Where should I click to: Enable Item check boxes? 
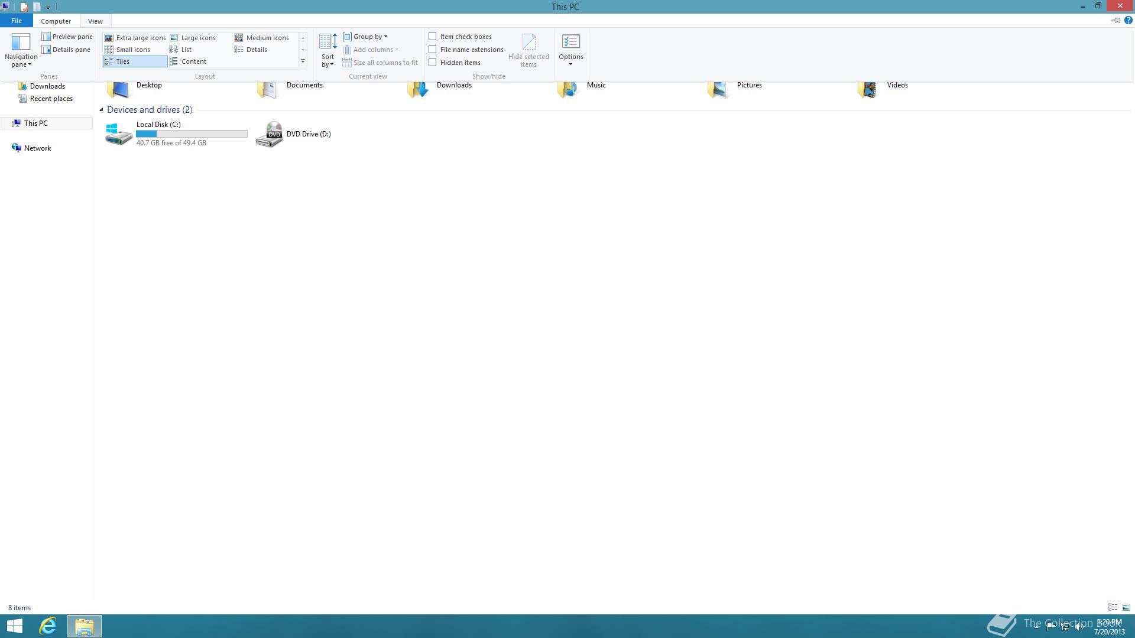433,37
